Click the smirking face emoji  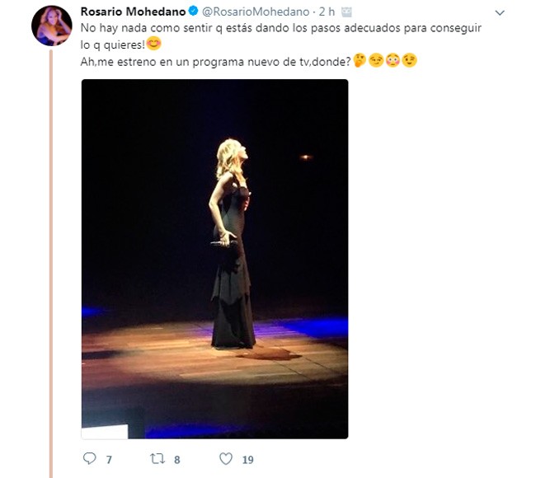click(x=376, y=60)
